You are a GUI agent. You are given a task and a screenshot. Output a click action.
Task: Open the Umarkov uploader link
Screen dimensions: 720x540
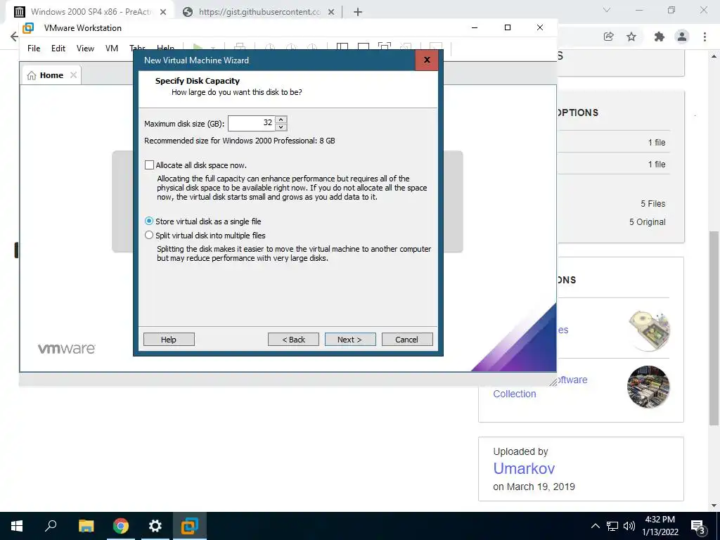click(524, 468)
